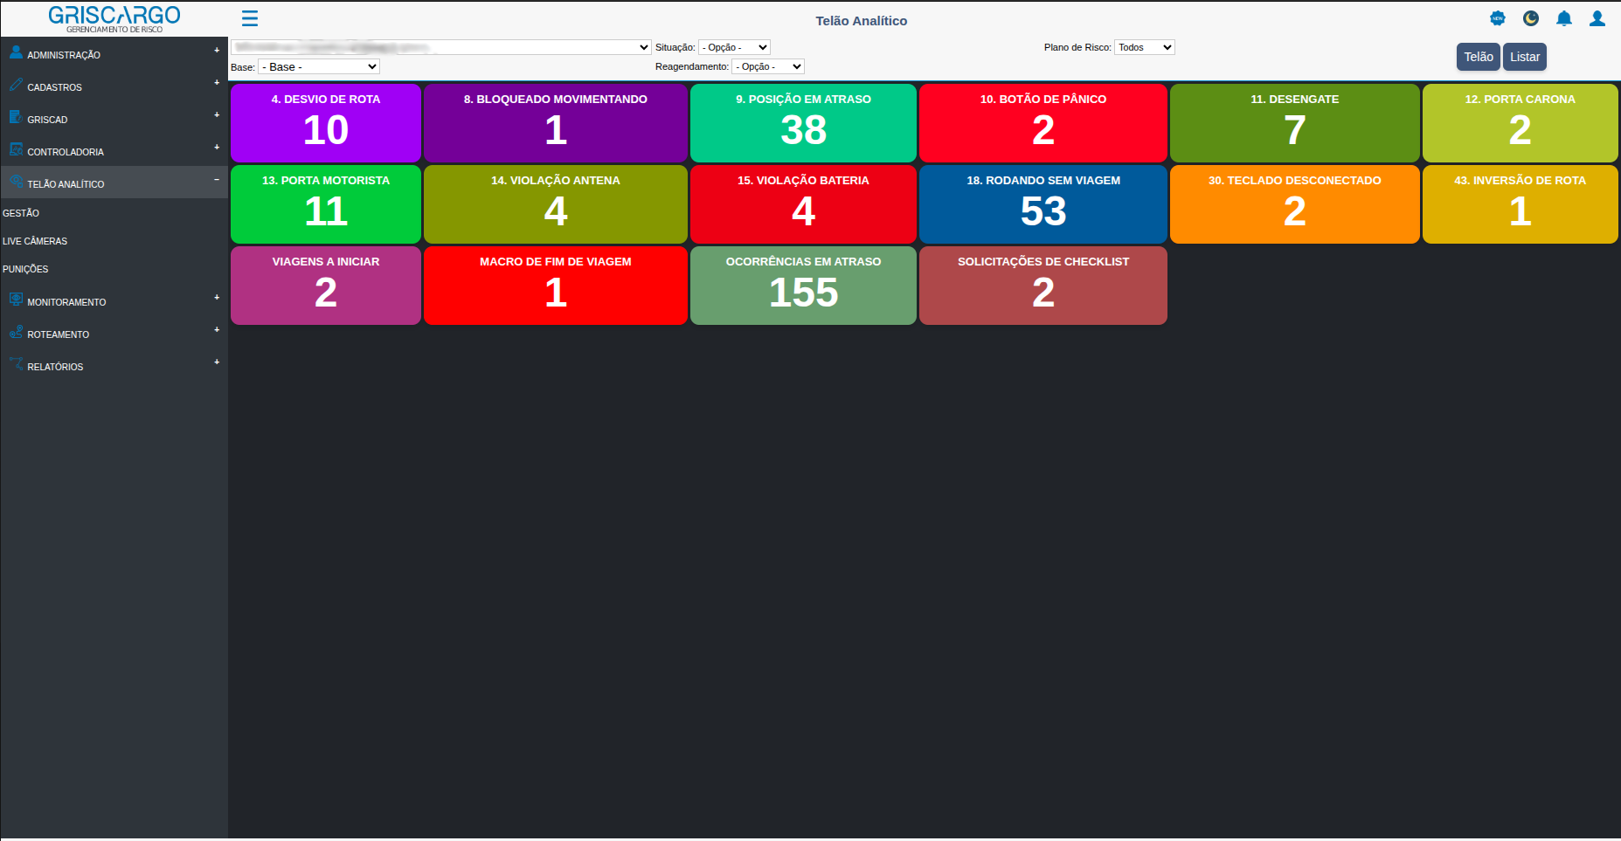Screen dimensions: 1621x841
Task: Open the user profile icon
Action: point(1597,18)
